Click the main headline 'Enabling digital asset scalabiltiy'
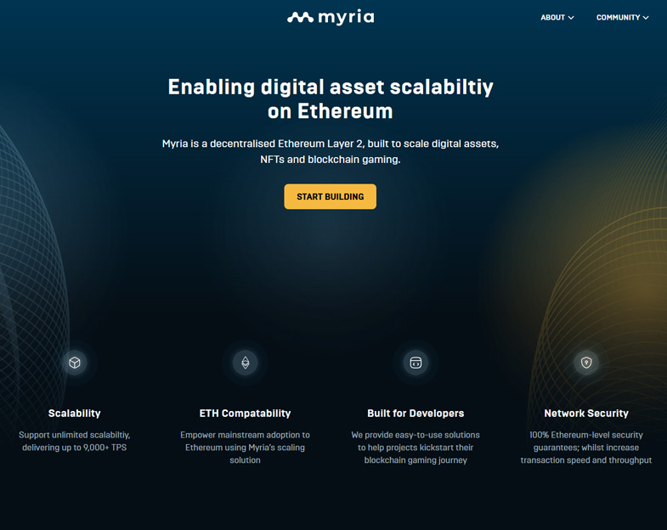This screenshot has width=667, height=530. 331,87
